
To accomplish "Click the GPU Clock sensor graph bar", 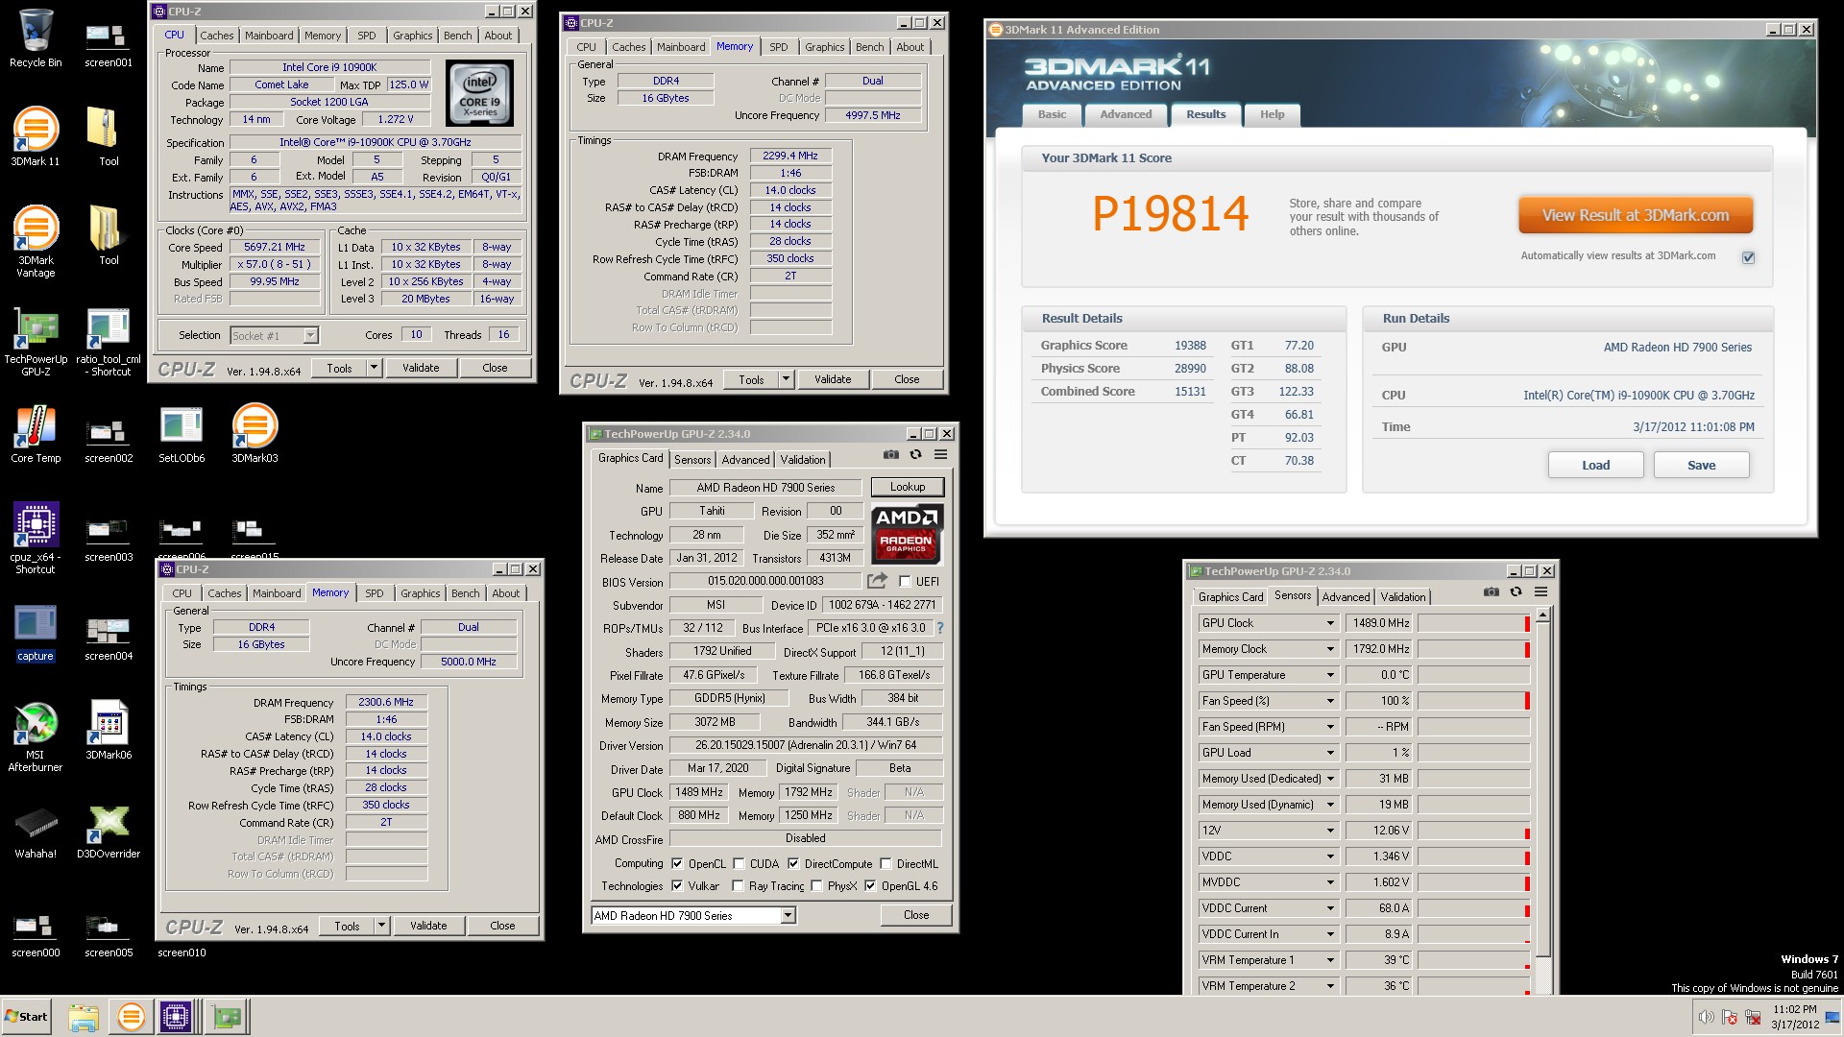I will [x=1473, y=623].
